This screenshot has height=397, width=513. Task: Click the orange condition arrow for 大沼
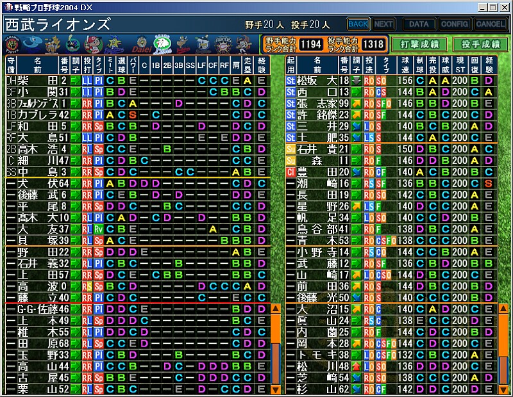point(356,309)
